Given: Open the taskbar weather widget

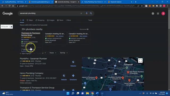Looking at the screenshot, I should [8, 93].
